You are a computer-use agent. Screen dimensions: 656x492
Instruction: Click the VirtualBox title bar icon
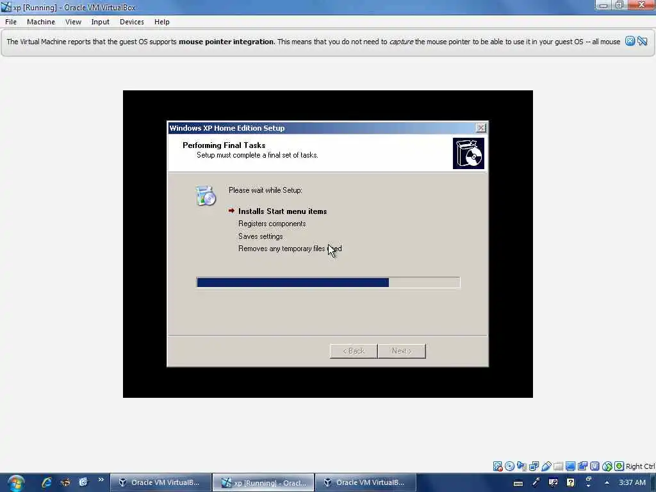pyautogui.click(x=6, y=7)
